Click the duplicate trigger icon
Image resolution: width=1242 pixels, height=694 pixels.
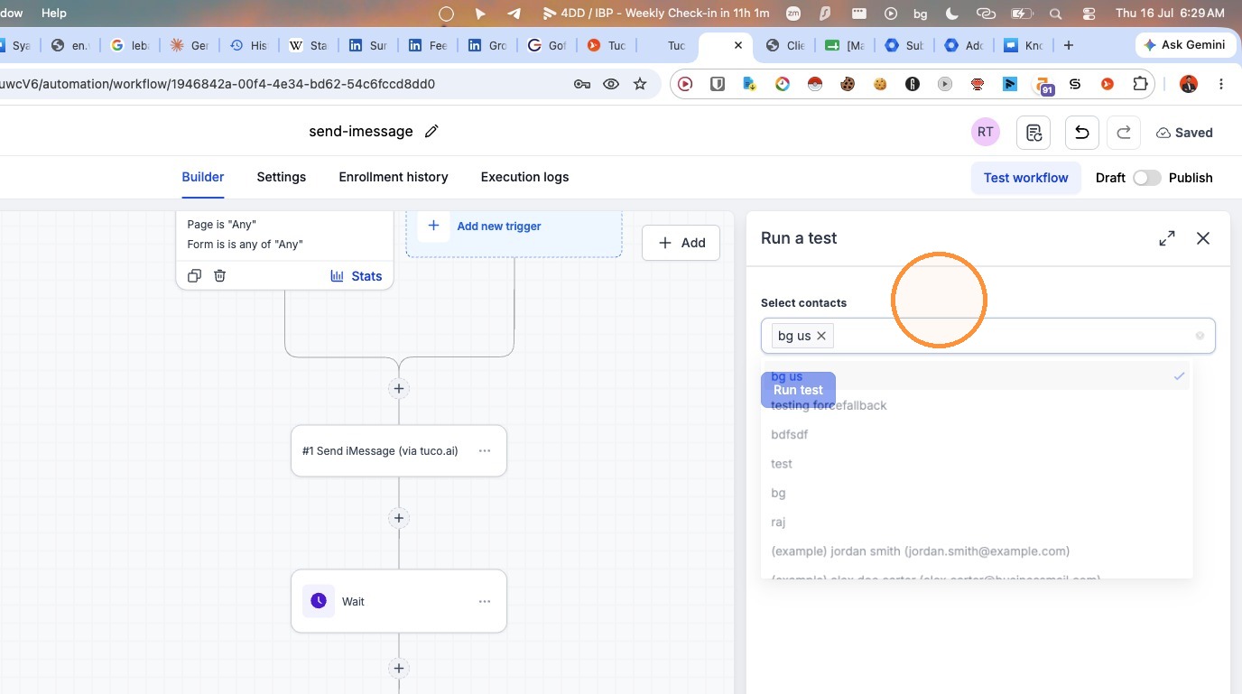(x=194, y=276)
